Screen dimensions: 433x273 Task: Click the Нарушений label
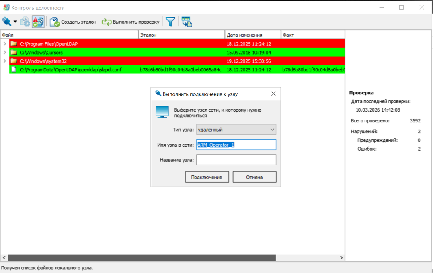point(364,132)
